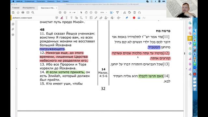Open Adobe Acrobat from the Dock
This screenshot has width=208, height=117.
(x=195, y=74)
